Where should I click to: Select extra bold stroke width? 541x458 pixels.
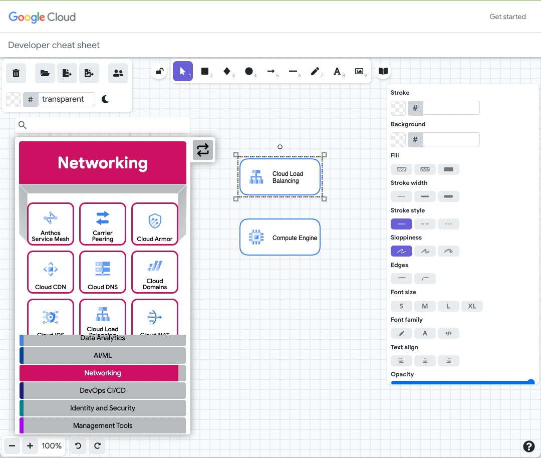click(x=448, y=197)
